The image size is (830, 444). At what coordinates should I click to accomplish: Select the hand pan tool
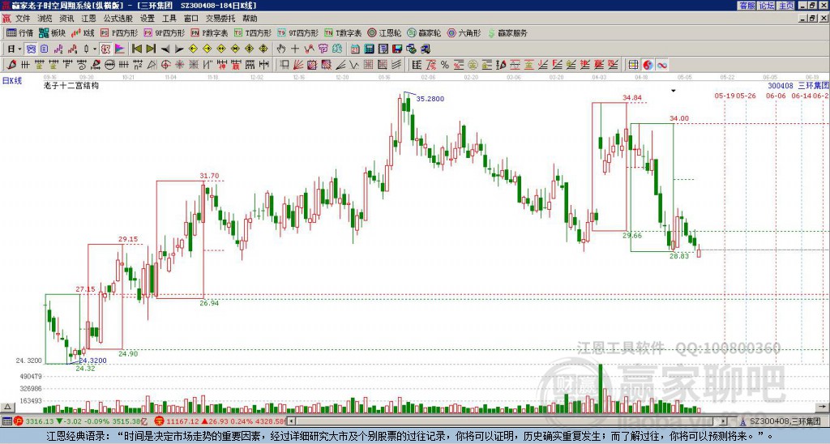pos(281,49)
